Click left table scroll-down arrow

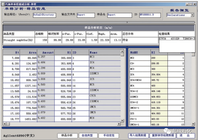tap(122, 120)
